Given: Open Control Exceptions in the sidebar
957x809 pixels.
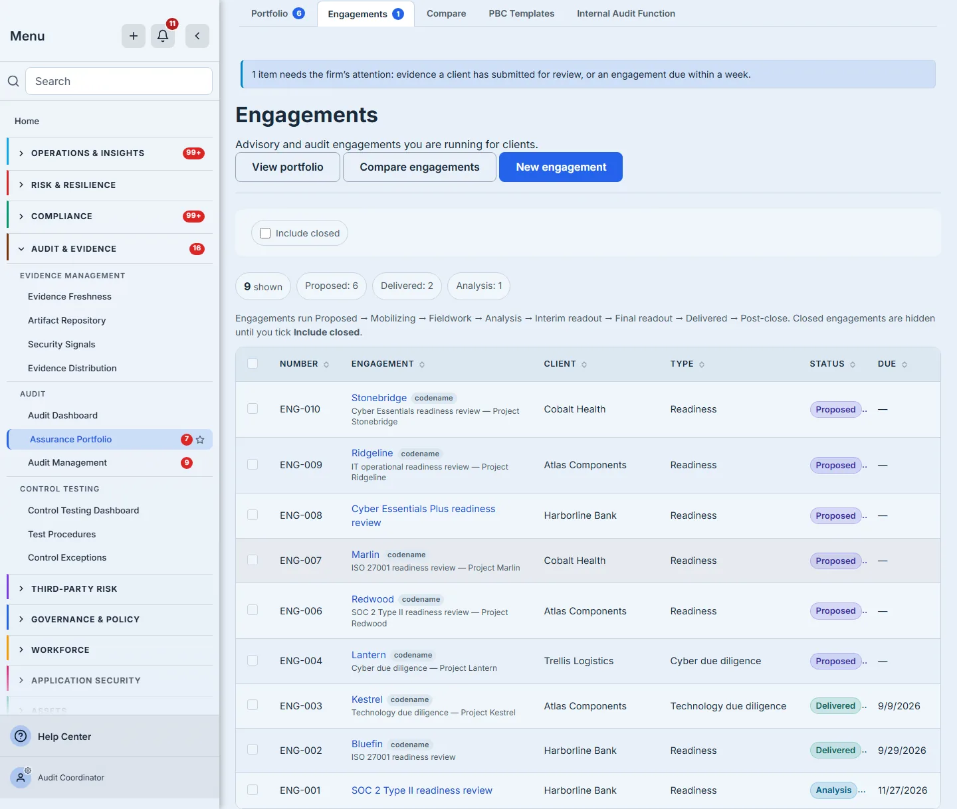Looking at the screenshot, I should [x=67, y=558].
